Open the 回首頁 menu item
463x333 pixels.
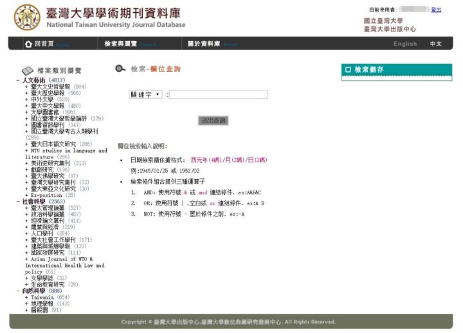[44, 44]
